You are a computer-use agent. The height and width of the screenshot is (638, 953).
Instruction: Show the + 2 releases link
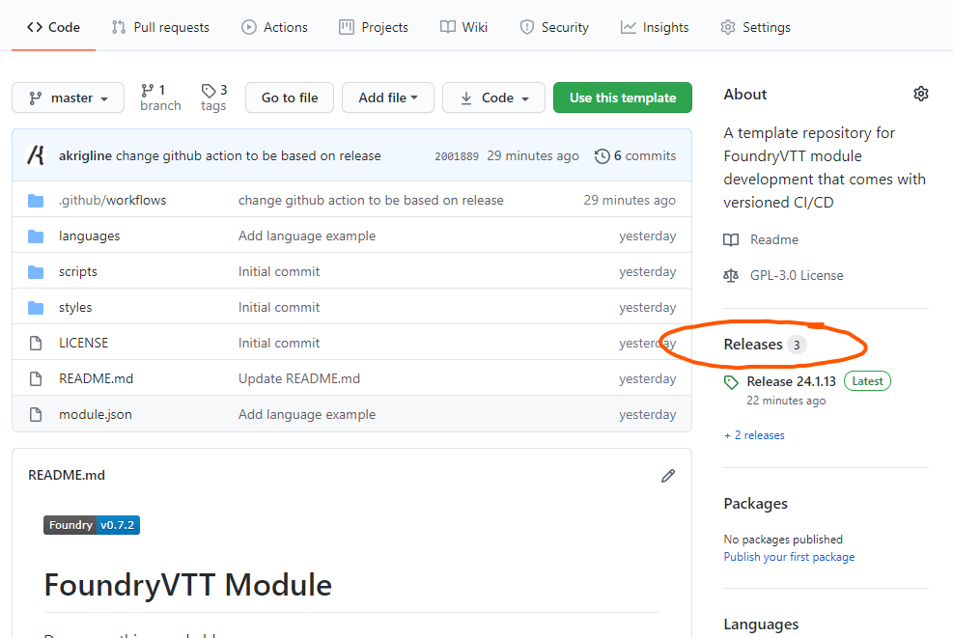754,435
